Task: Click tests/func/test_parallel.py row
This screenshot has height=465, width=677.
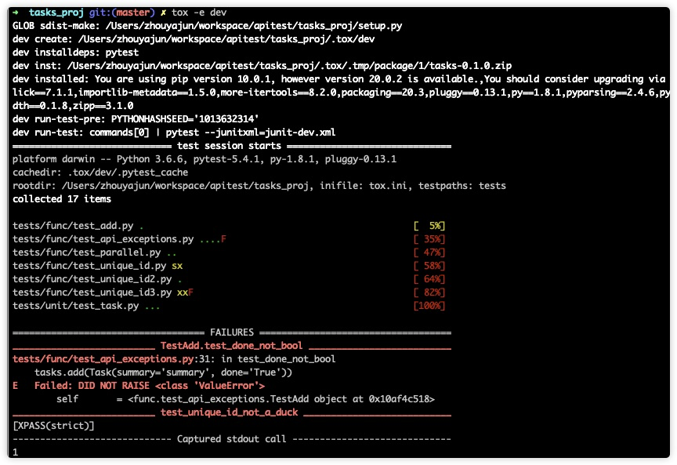Action: click(x=229, y=252)
